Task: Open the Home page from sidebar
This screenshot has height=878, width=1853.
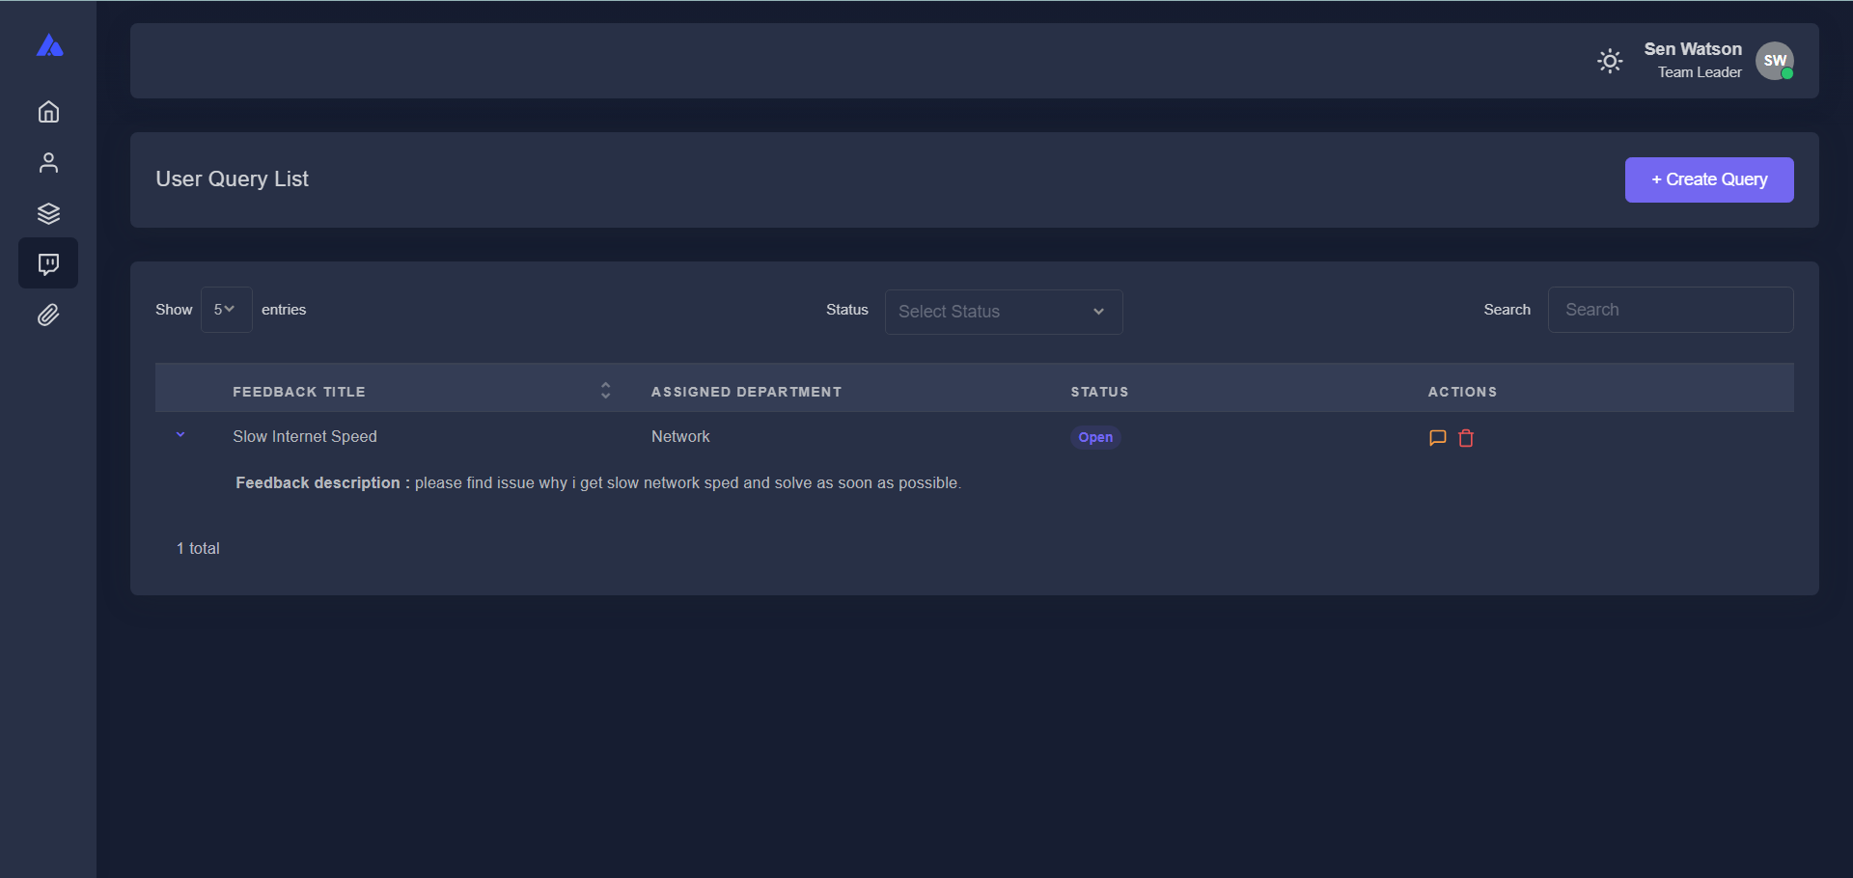Action: point(48,112)
